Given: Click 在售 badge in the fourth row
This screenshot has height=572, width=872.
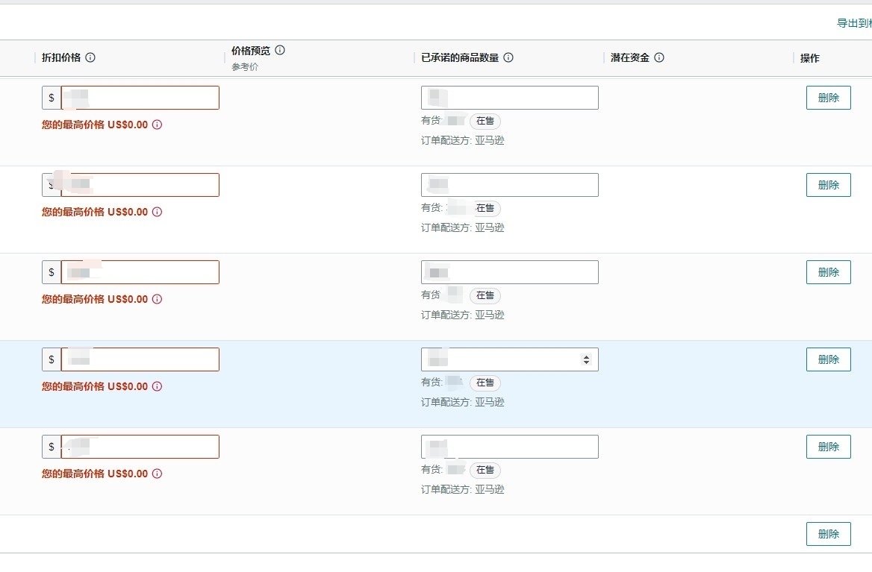Looking at the screenshot, I should 485,383.
